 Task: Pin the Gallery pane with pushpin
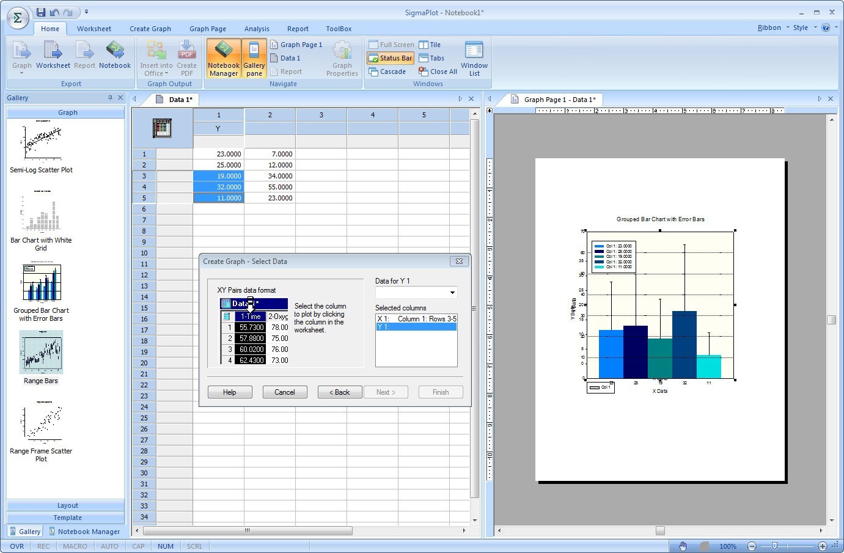pyautogui.click(x=110, y=98)
